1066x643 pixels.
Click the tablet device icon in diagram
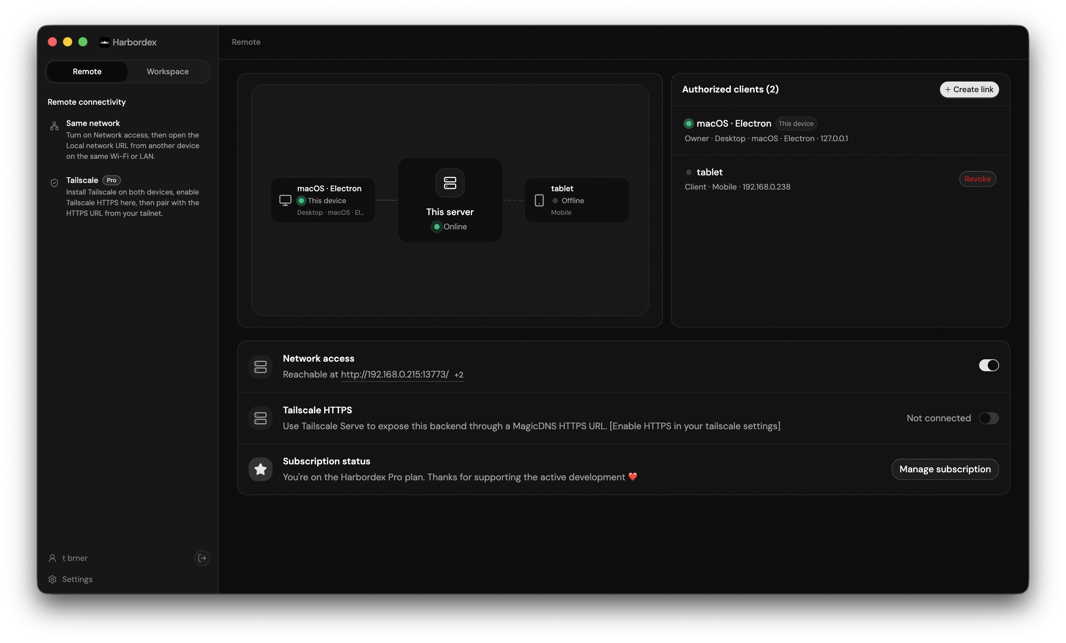[x=539, y=200]
